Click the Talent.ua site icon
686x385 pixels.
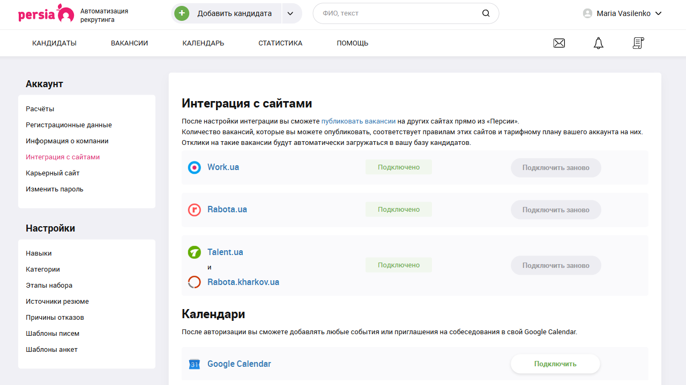click(x=195, y=252)
